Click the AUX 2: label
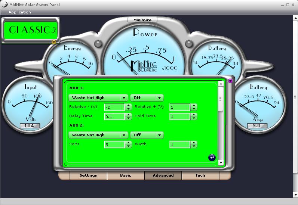This screenshot has height=205, width=298. pyautogui.click(x=76, y=125)
